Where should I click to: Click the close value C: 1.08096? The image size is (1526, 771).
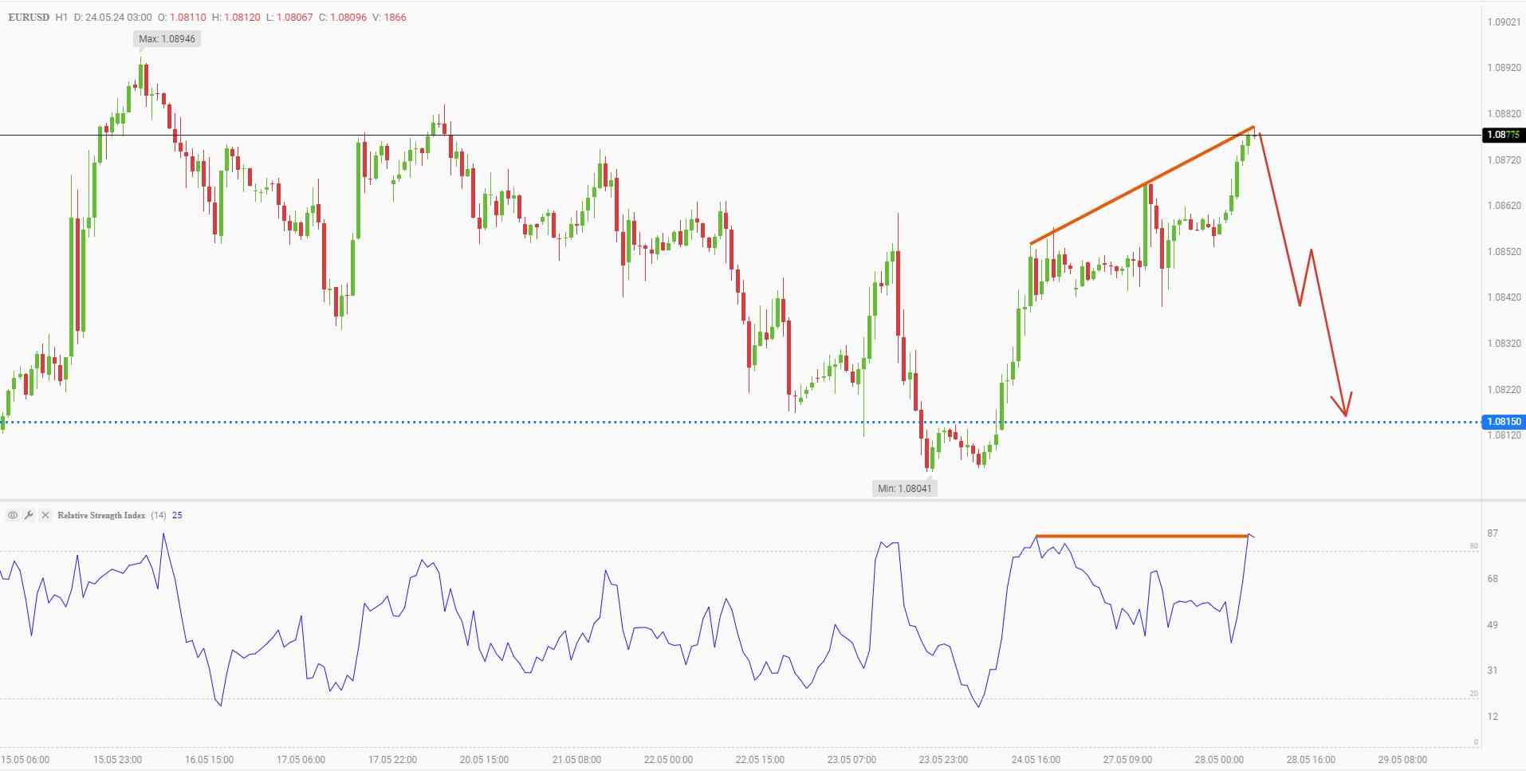click(x=343, y=17)
